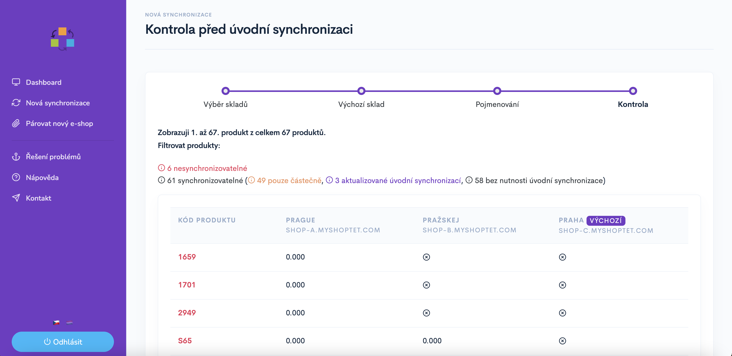Click the paperclip icon for Párovat nový e-shop
732x356 pixels.
pyautogui.click(x=16, y=123)
